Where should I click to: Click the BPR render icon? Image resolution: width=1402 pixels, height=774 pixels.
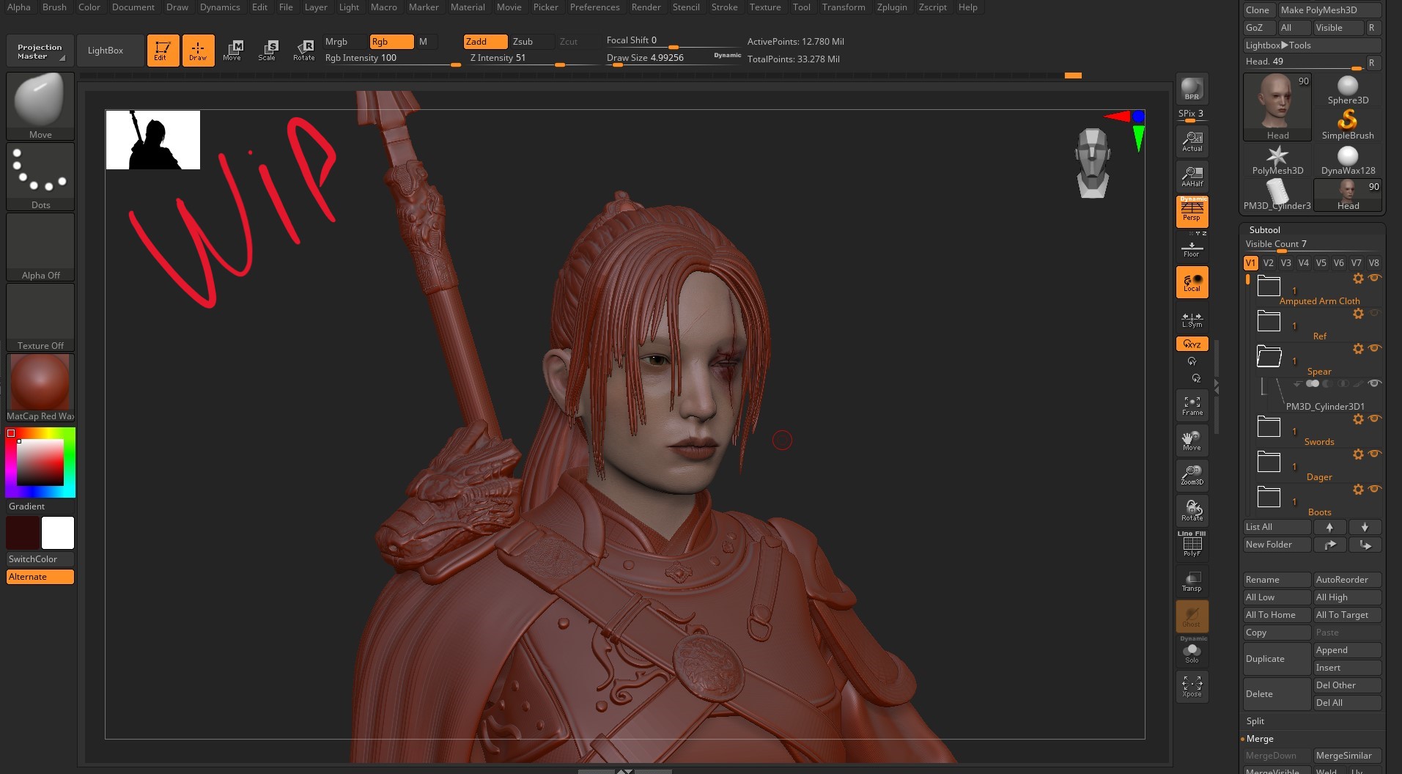[1192, 89]
